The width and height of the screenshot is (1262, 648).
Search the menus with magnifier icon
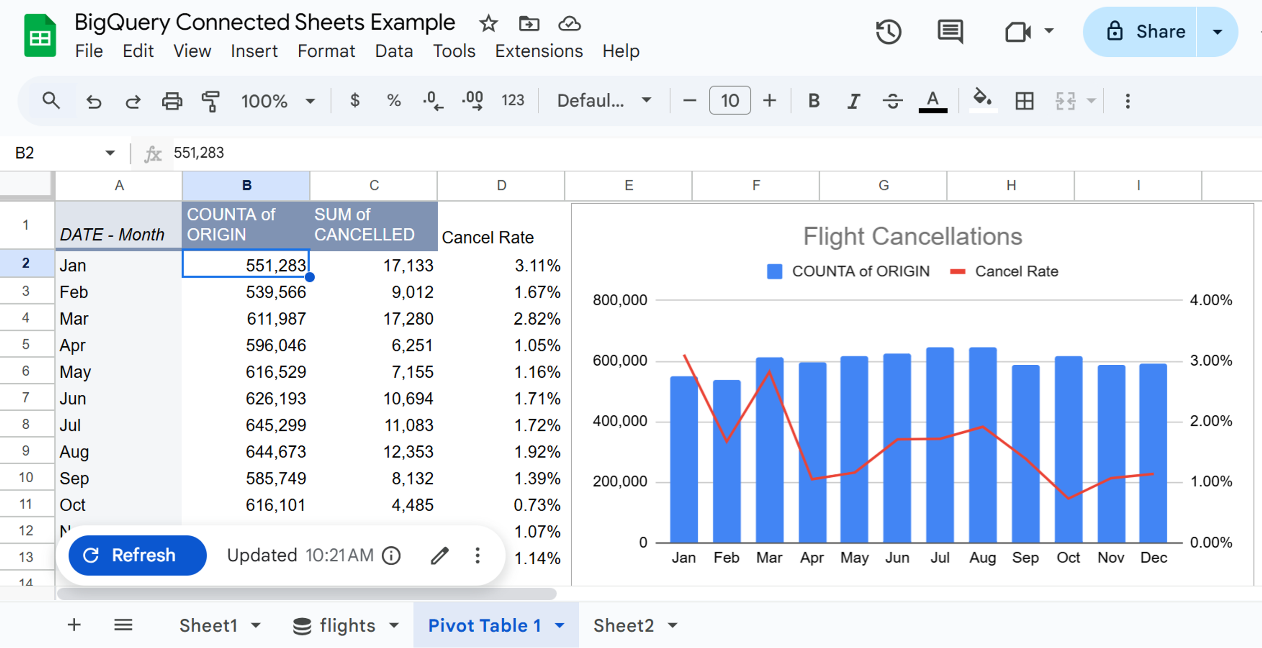click(x=51, y=101)
